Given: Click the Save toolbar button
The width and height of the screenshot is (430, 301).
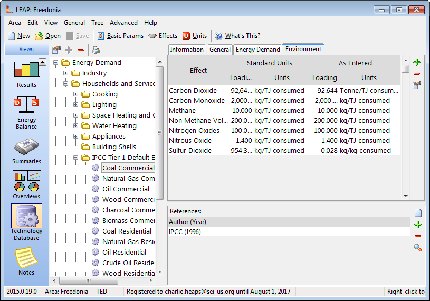Looking at the screenshot, I should pos(78,36).
